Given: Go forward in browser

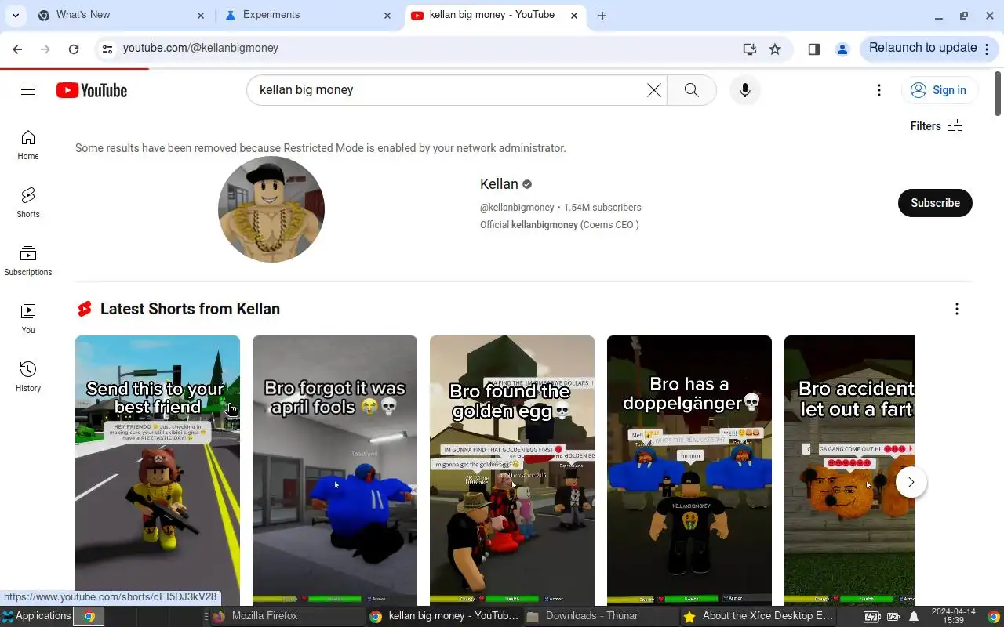Looking at the screenshot, I should tap(45, 49).
